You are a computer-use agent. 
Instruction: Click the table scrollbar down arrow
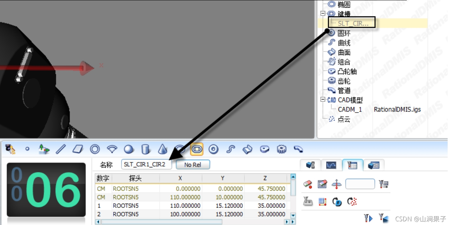pyautogui.click(x=293, y=215)
